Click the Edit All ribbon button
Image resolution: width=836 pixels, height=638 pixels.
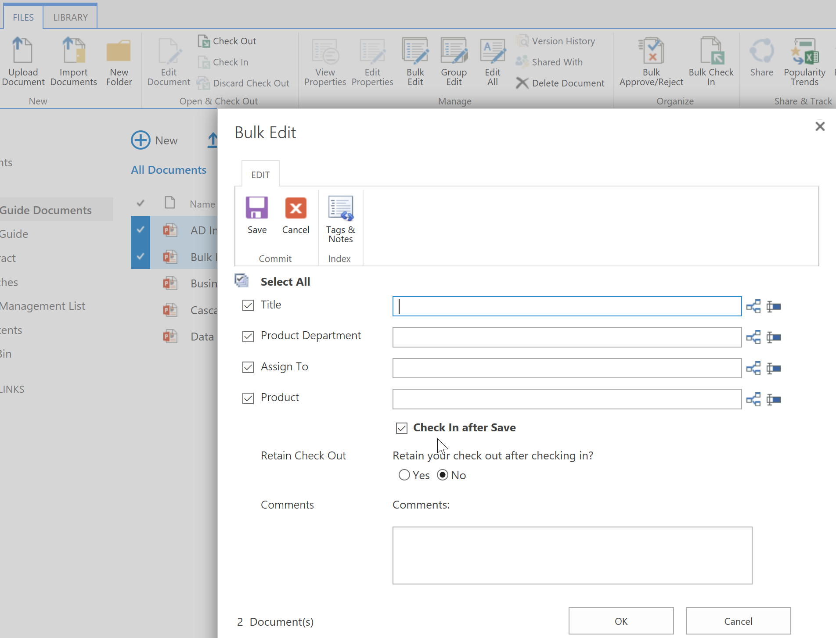pos(493,61)
